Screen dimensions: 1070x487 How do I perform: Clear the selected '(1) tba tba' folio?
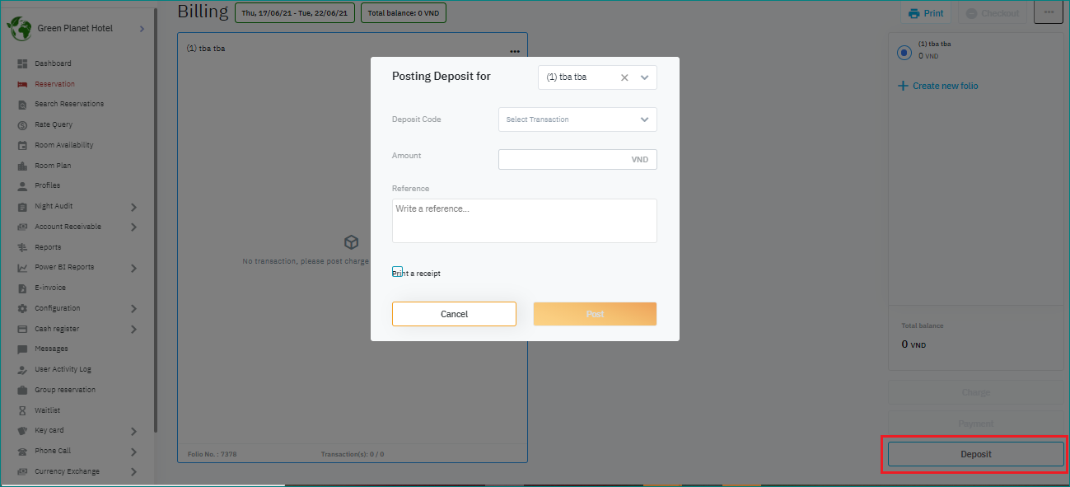tap(624, 77)
